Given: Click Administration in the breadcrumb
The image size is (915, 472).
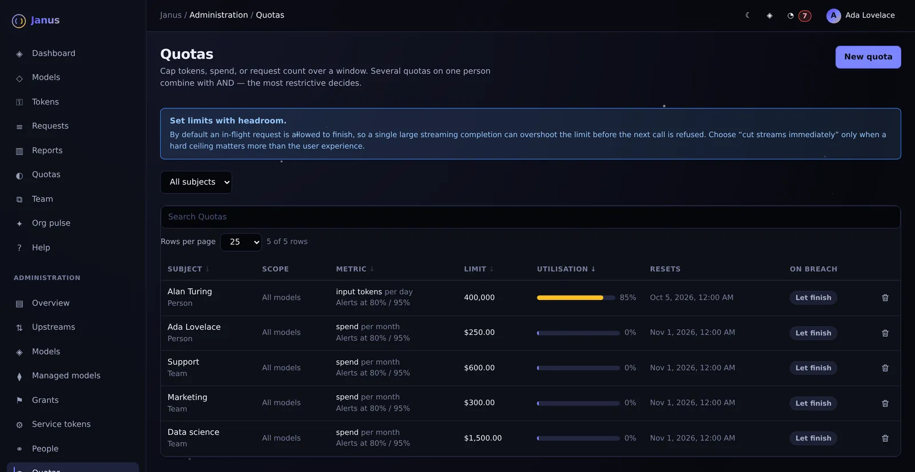Looking at the screenshot, I should point(218,15).
